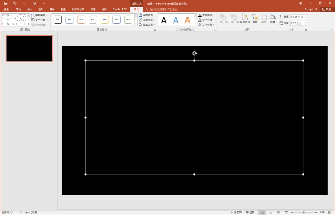Open the 插入 ribbon tab
The image size is (335, 215).
pyautogui.click(x=30, y=9)
